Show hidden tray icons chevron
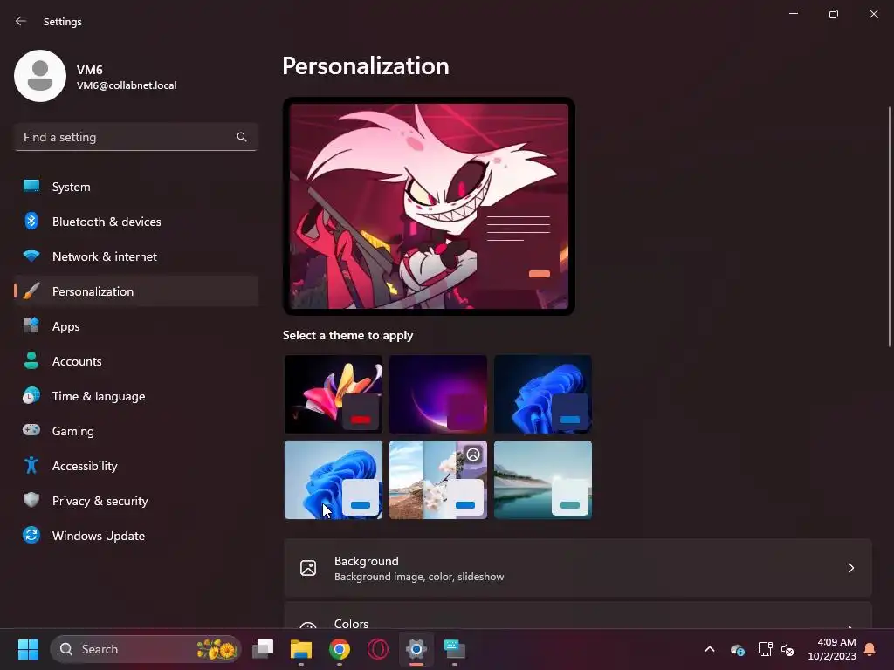 [x=710, y=649]
